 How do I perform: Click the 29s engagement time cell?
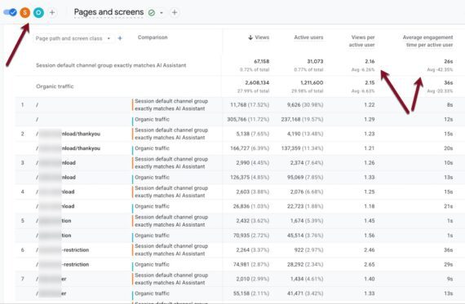pyautogui.click(x=449, y=264)
